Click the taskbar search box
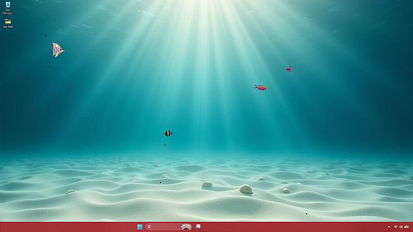 tap(169, 227)
